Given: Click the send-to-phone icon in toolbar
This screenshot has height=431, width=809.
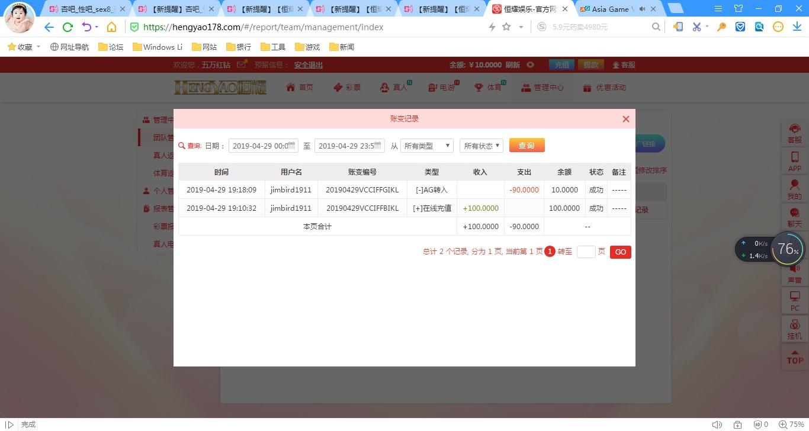Looking at the screenshot, I should click(x=678, y=27).
